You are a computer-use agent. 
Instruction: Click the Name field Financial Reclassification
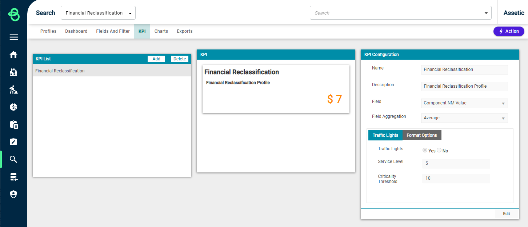tap(464, 69)
